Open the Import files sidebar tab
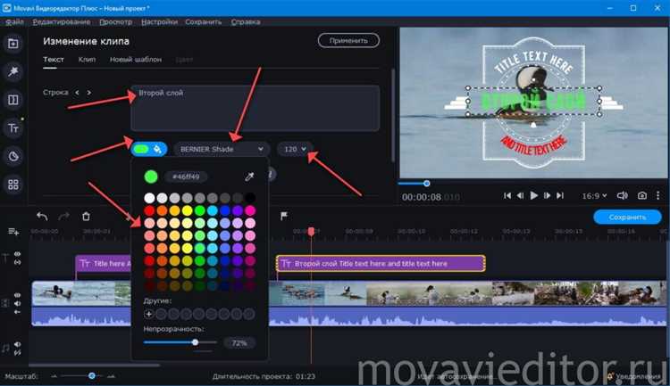Screen dimensions: 670x386 pos(13,44)
